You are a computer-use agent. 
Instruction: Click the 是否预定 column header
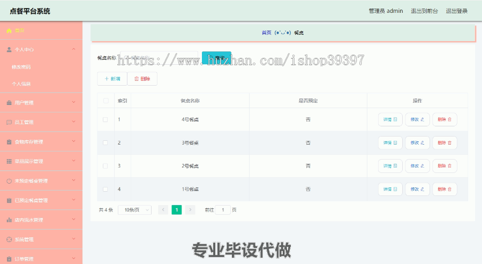[308, 101]
